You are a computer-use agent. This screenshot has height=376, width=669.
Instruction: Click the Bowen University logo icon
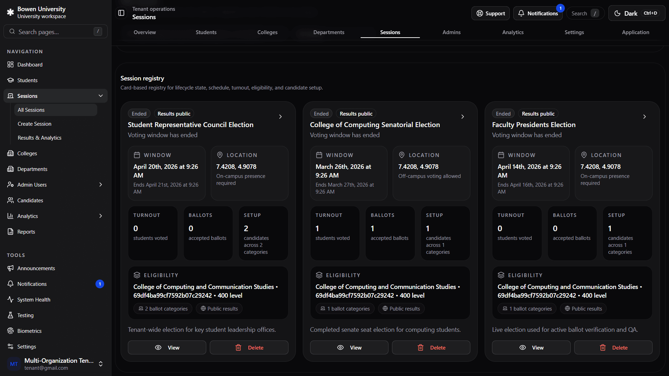(x=10, y=12)
